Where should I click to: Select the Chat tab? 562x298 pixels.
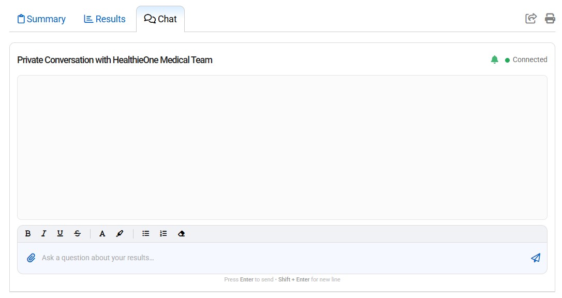point(160,19)
